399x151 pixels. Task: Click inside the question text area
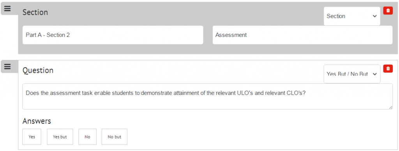tap(207, 97)
